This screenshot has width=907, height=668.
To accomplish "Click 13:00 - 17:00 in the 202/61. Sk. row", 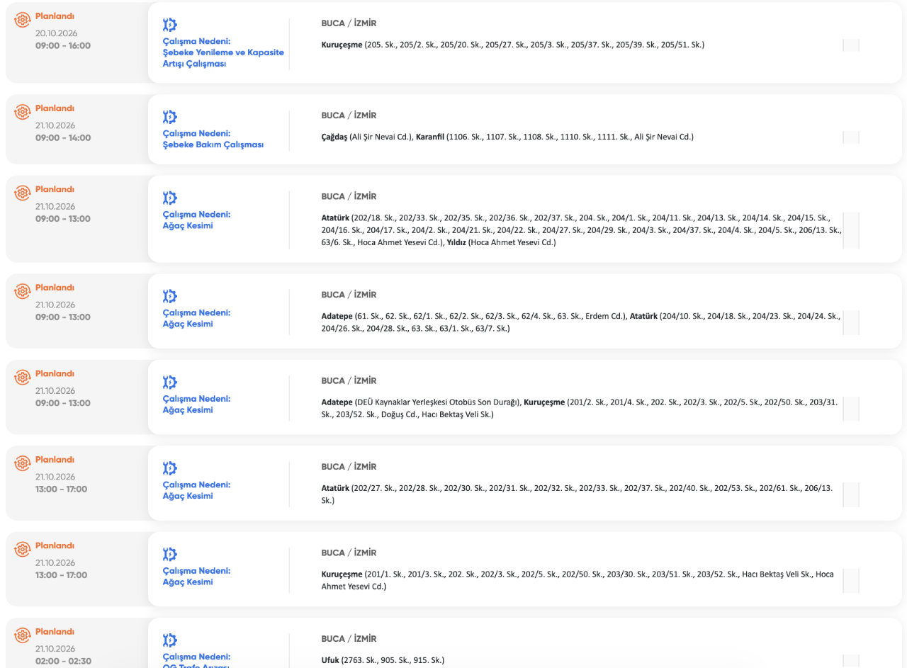I will coord(63,489).
